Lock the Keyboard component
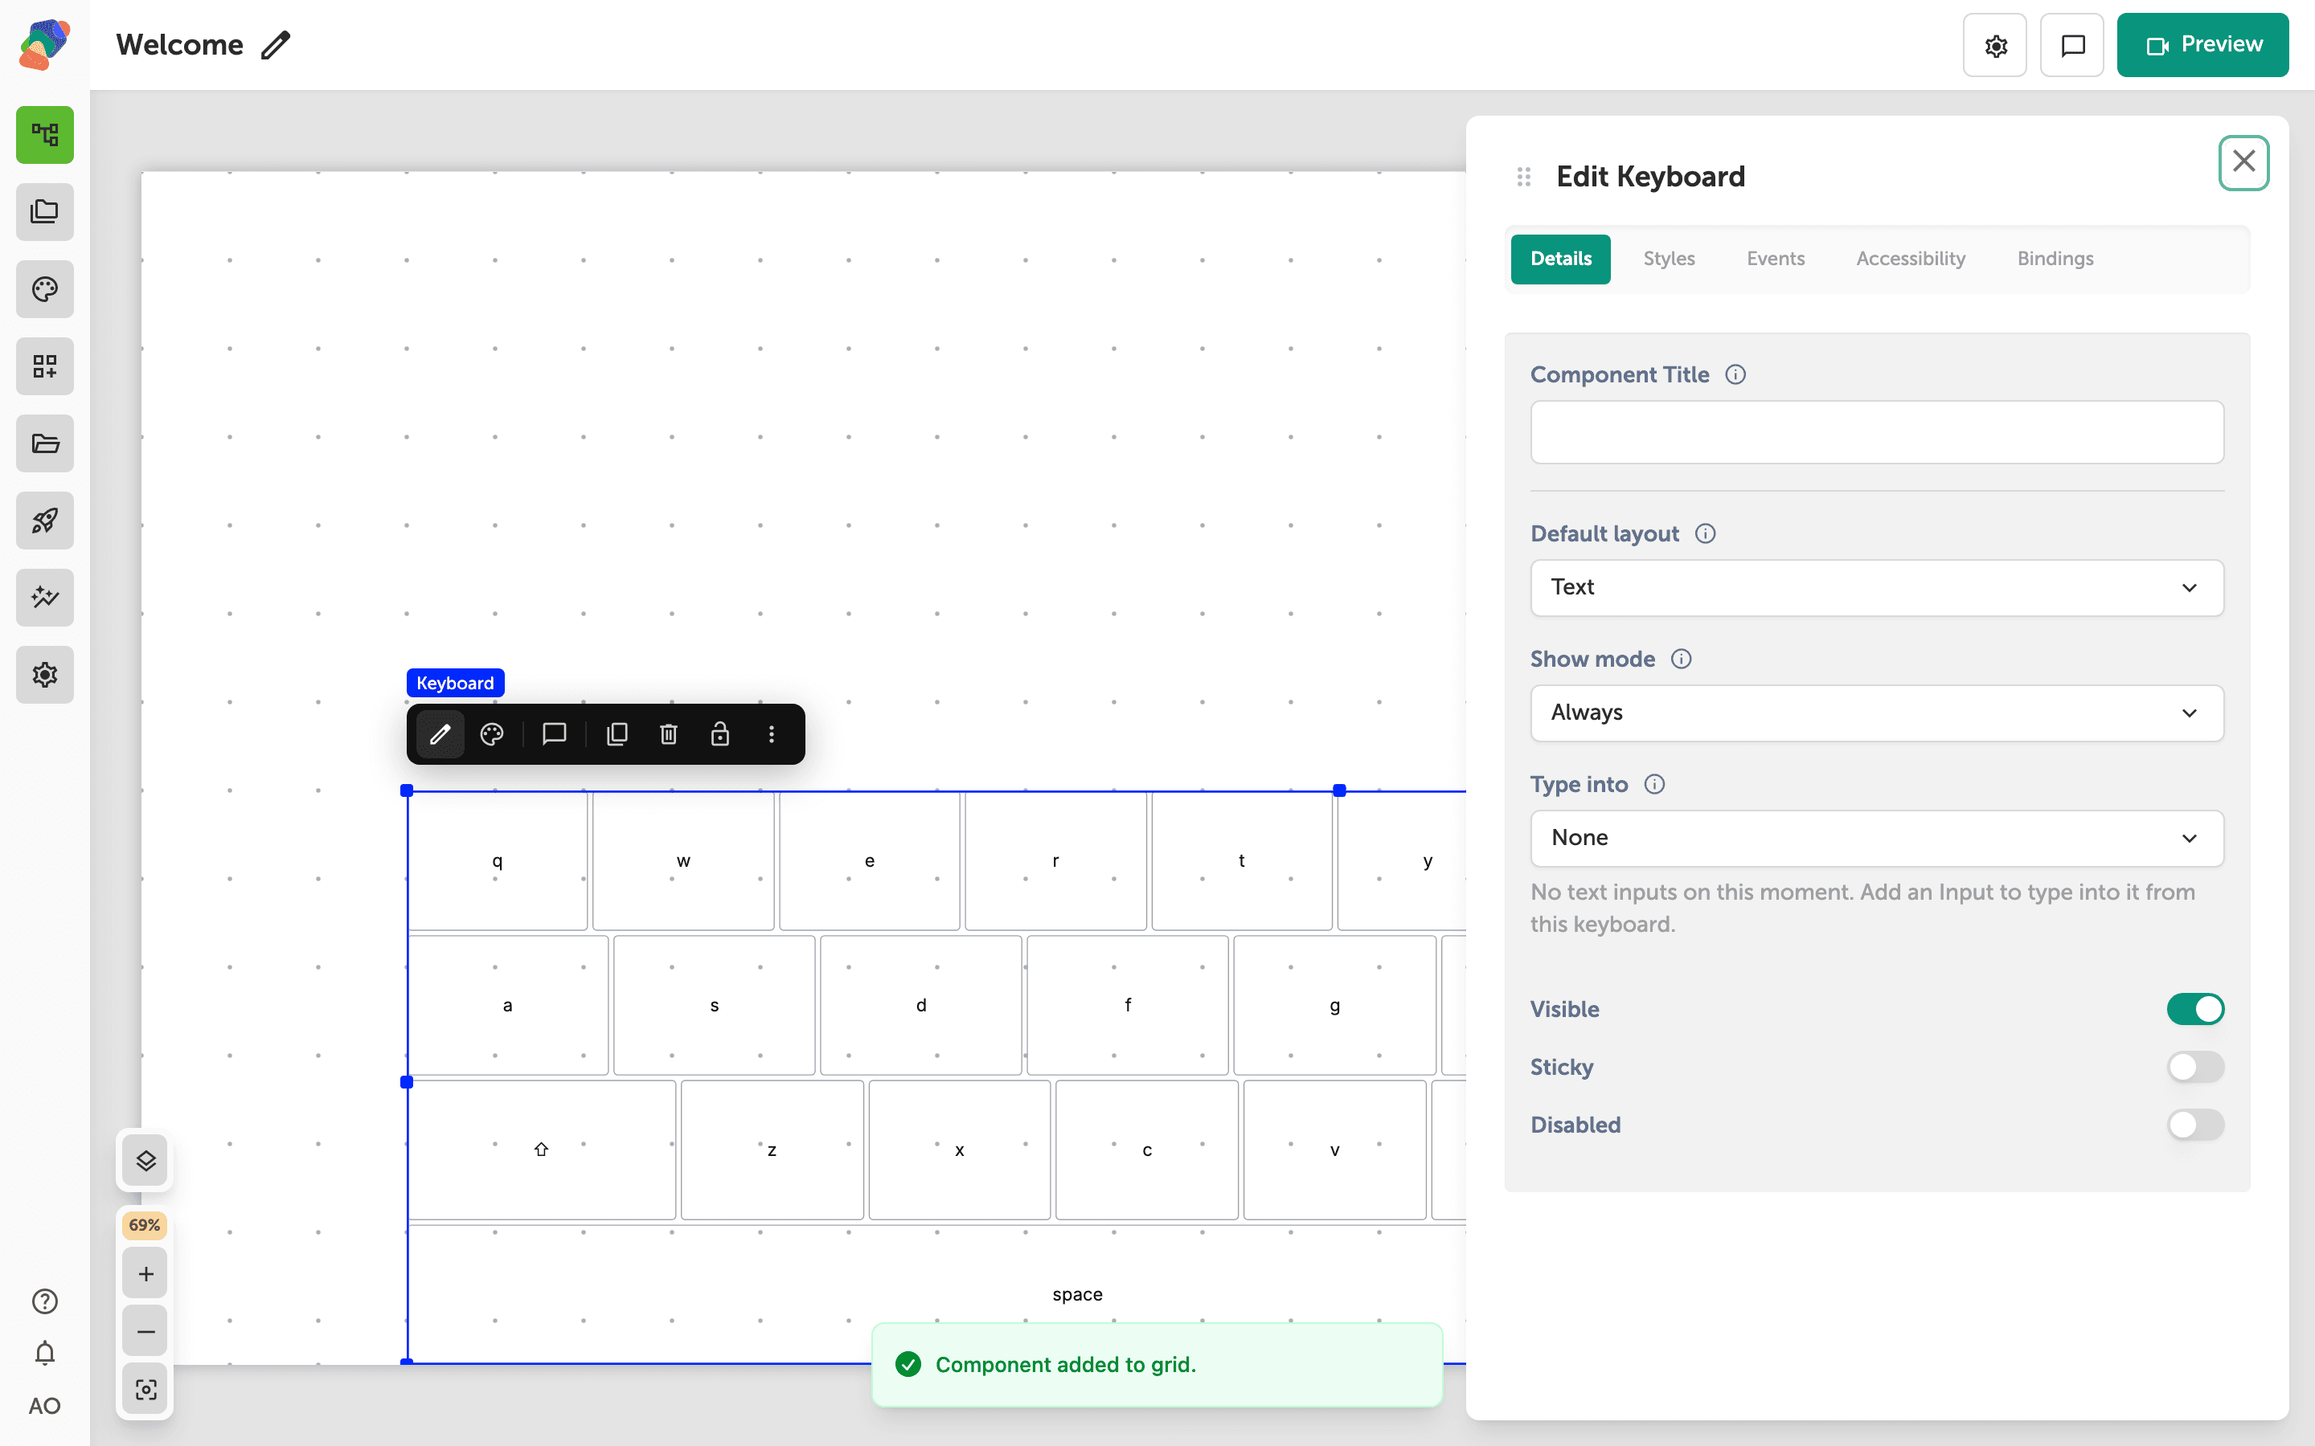Viewport: 2315px width, 1446px height. point(720,733)
